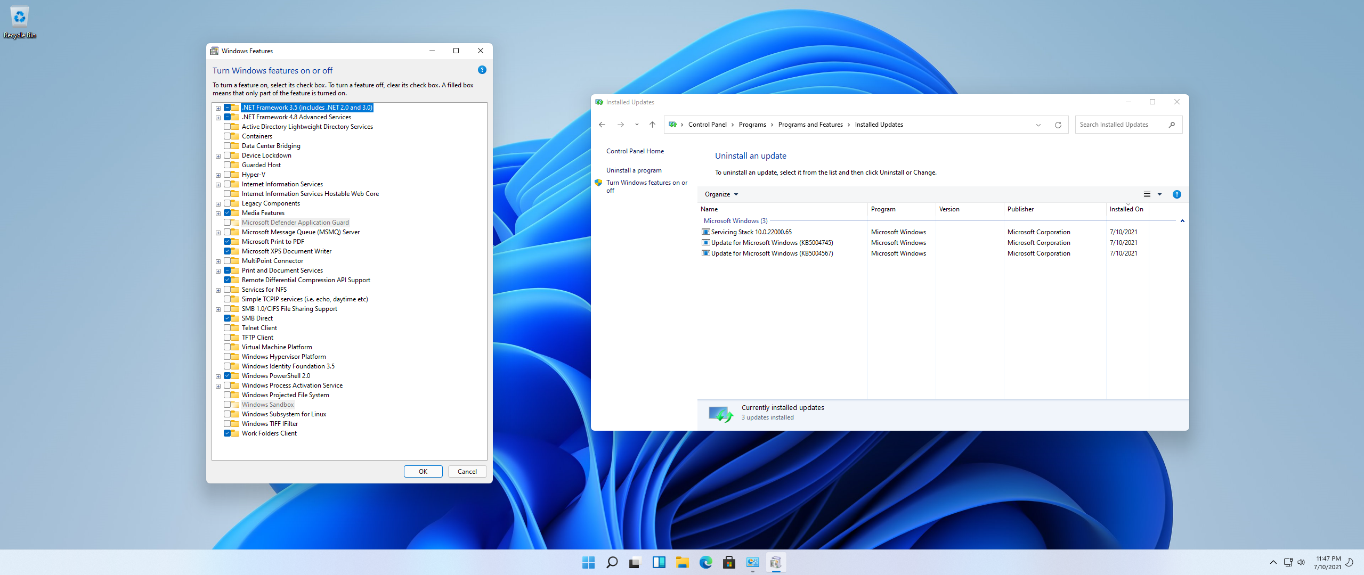Click Programs and Features breadcrumb
This screenshot has height=575, width=1364.
pos(810,125)
